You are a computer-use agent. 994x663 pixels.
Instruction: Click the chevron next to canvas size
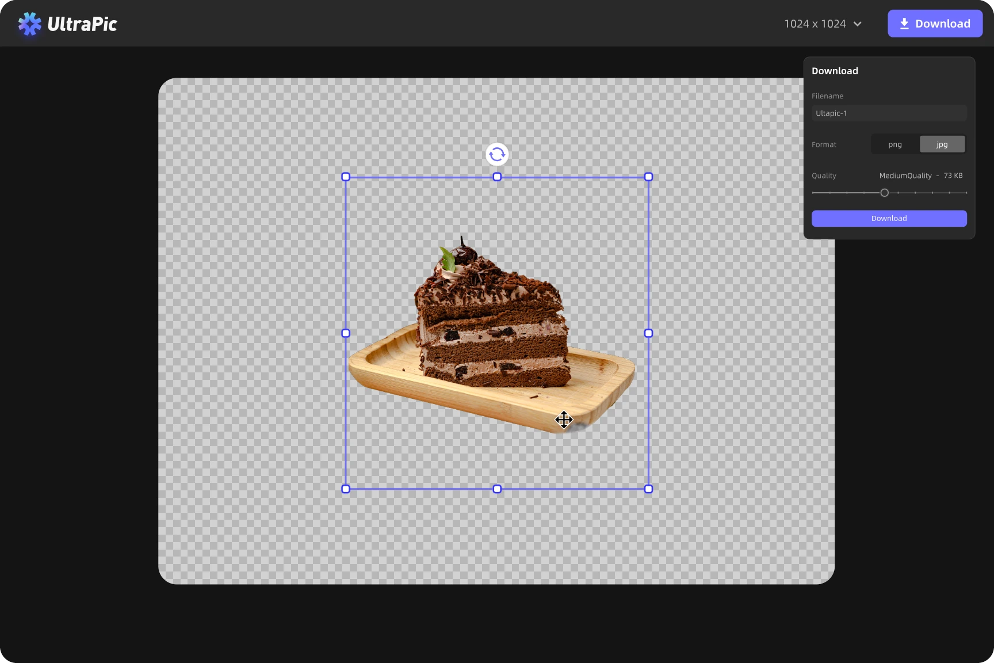(x=858, y=24)
